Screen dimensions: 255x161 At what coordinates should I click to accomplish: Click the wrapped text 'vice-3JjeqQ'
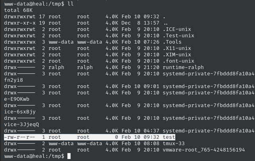click(x=21, y=125)
